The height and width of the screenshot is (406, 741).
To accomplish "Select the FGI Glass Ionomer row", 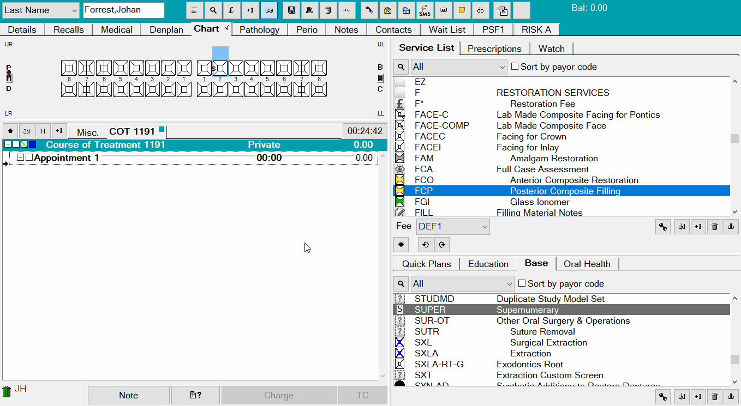I will 561,202.
